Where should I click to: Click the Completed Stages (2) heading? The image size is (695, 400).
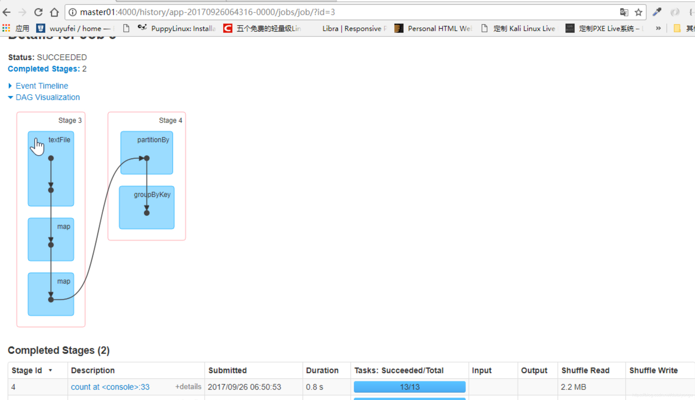pyautogui.click(x=58, y=350)
